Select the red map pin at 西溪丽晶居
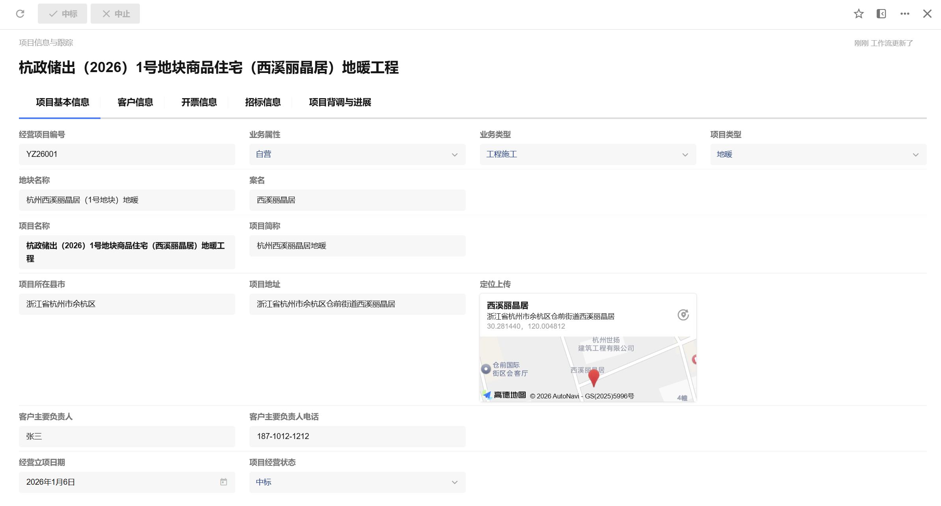This screenshot has height=506, width=941. tap(593, 377)
